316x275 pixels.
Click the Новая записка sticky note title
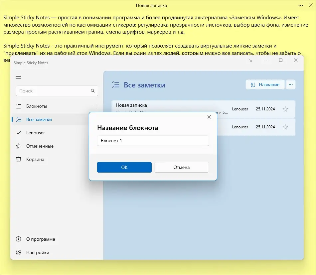(152, 5)
